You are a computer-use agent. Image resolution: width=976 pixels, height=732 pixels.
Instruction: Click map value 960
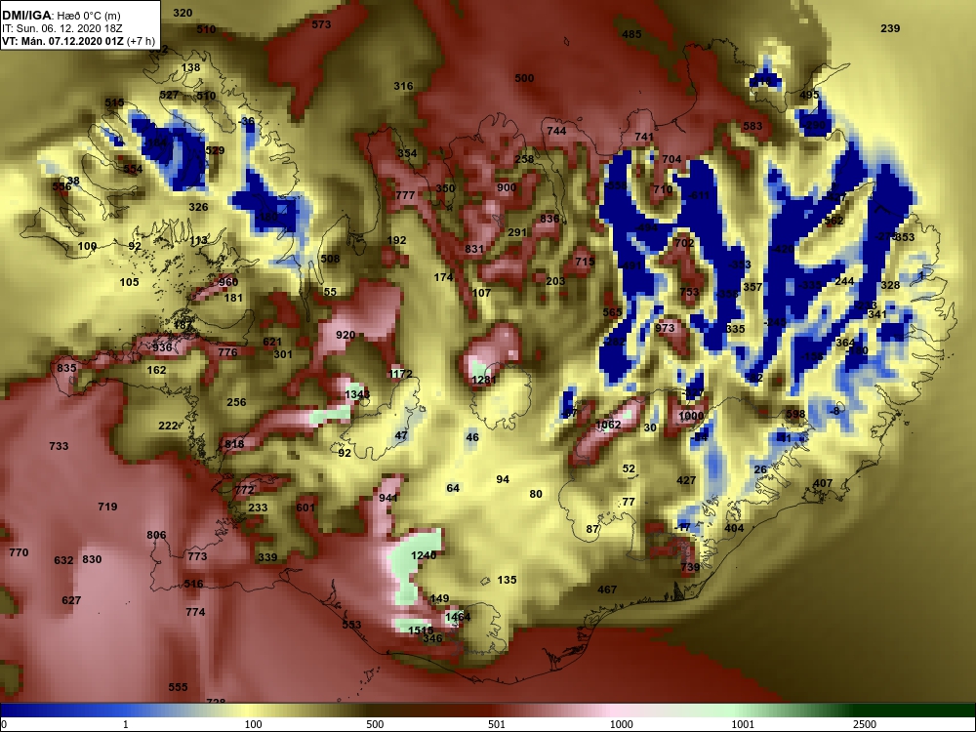228,282
